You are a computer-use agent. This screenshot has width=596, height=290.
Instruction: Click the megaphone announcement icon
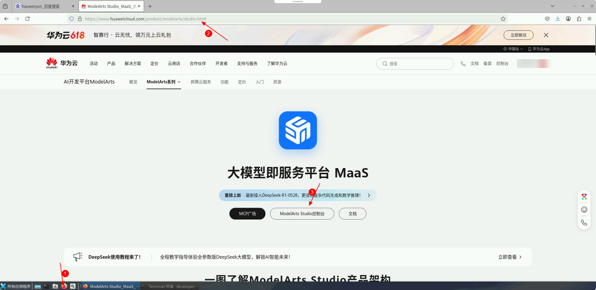click(78, 257)
